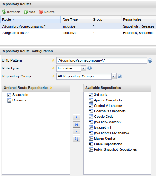Select the .*/org/some-oss/.* route row

[78, 33]
